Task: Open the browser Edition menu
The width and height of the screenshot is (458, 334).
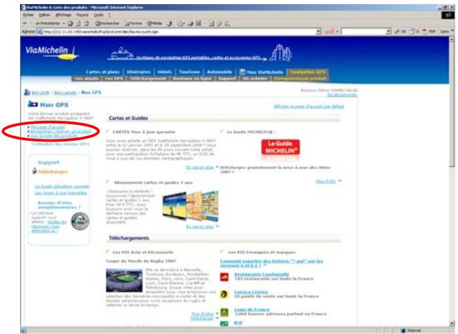Action: pyautogui.click(x=44, y=15)
